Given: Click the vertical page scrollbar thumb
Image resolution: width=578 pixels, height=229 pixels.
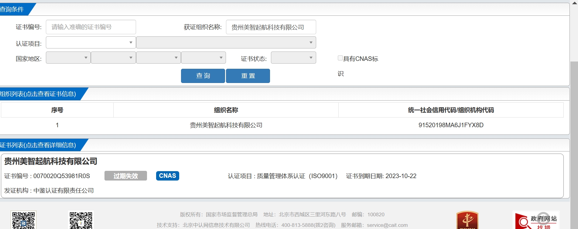Looking at the screenshot, I should [574, 145].
